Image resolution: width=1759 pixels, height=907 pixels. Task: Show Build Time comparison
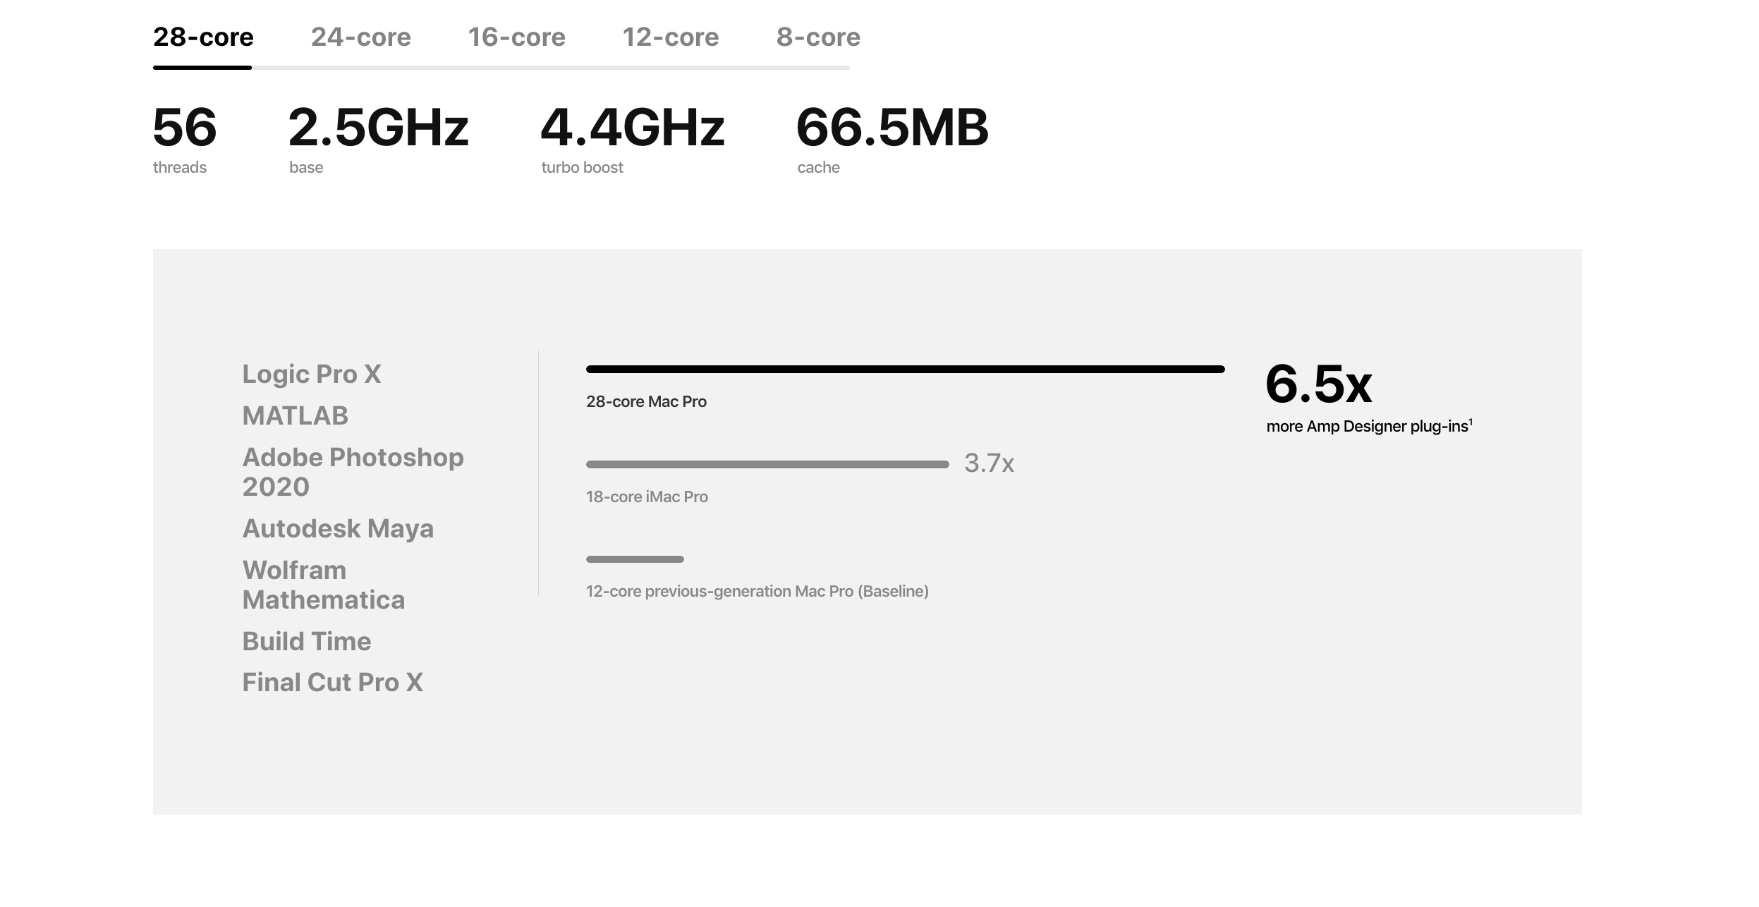click(x=306, y=641)
